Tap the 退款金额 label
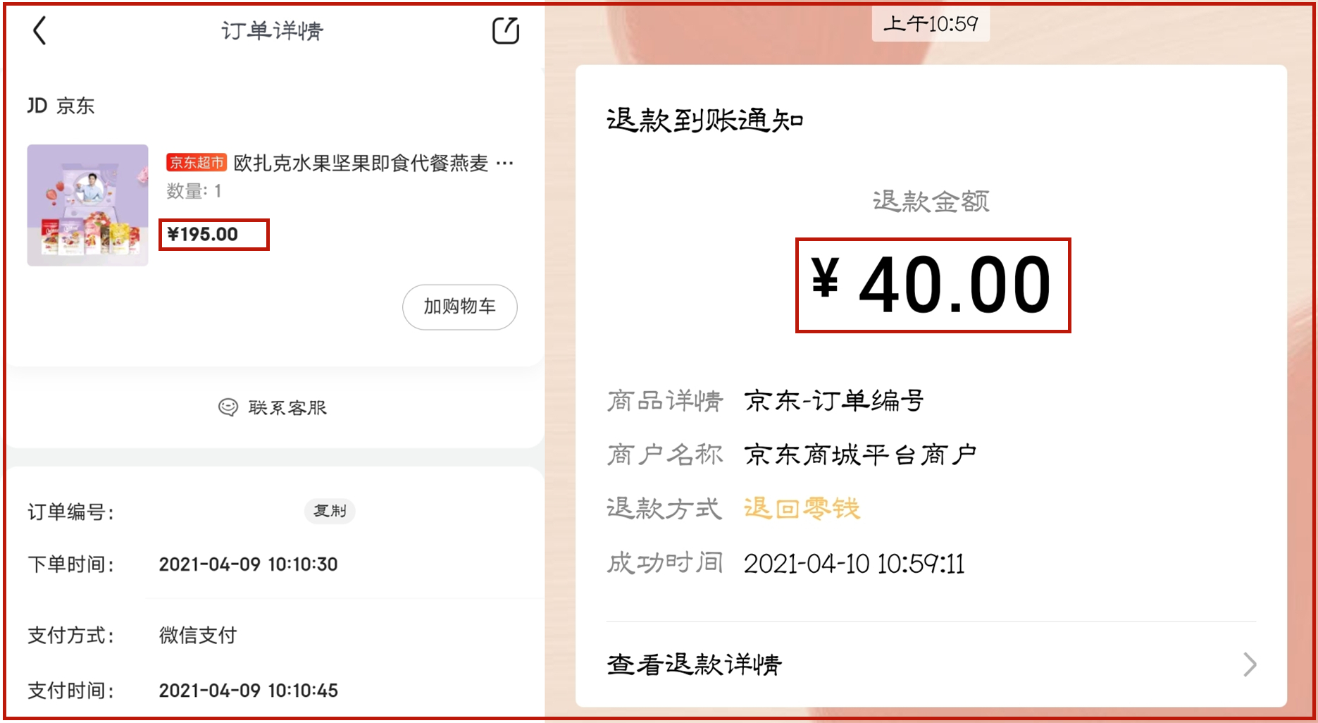Image resolution: width=1318 pixels, height=723 pixels. (931, 202)
